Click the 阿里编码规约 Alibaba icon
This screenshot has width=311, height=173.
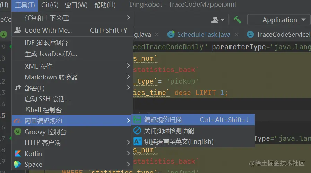coord(17,121)
